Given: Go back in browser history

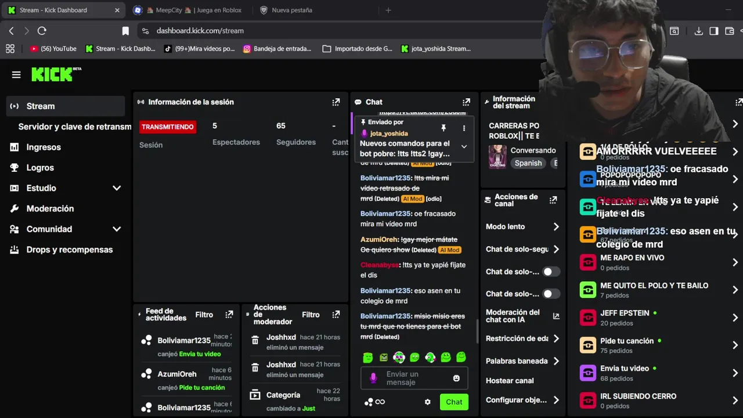Looking at the screenshot, I should (x=11, y=31).
